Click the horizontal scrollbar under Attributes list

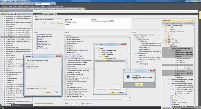[x=97, y=99]
